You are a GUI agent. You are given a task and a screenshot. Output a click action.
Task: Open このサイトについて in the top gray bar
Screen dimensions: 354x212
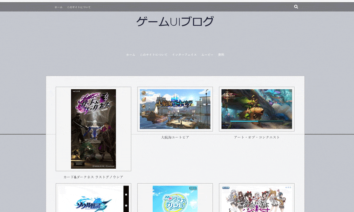coord(79,7)
